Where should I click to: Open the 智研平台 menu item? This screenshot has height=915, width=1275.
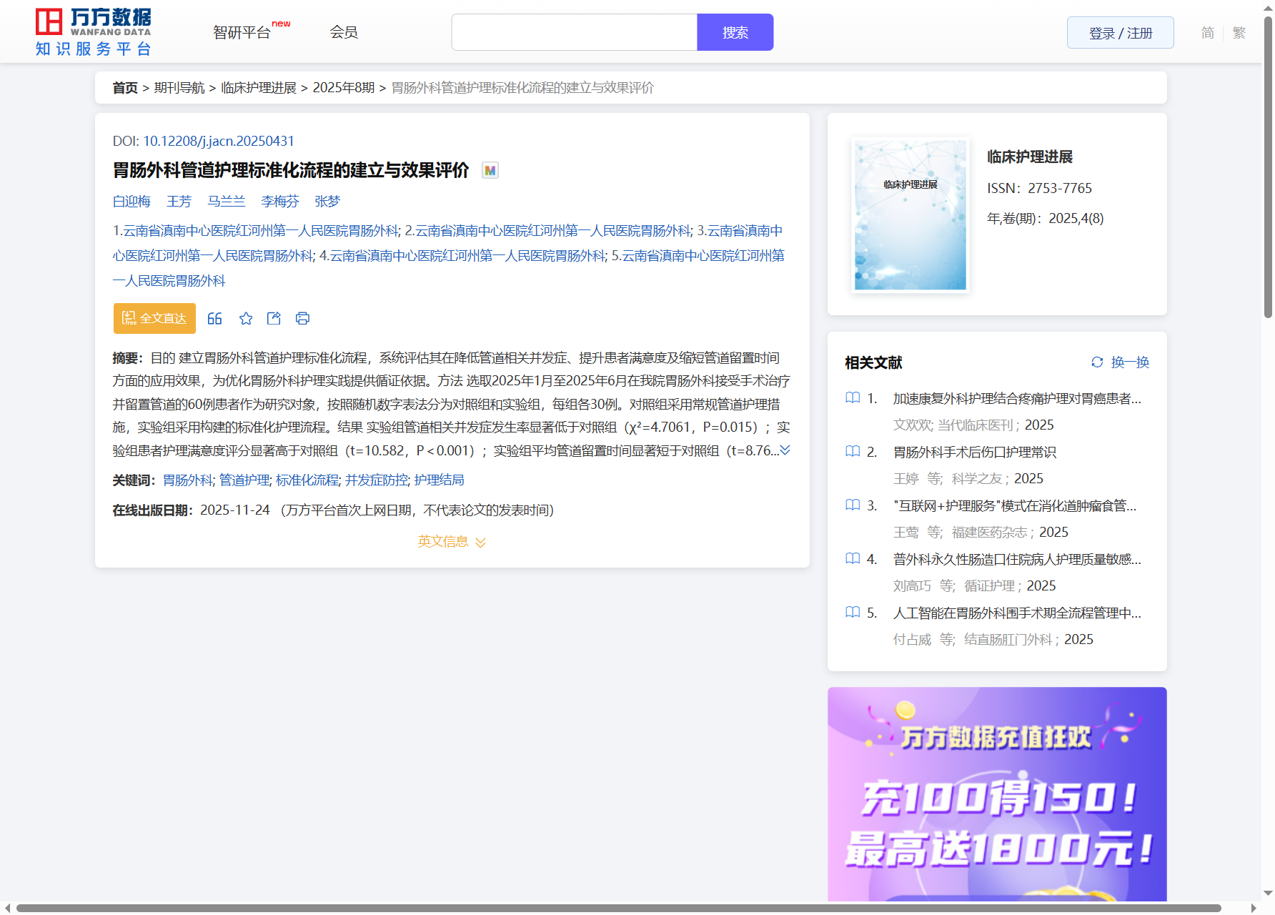click(x=242, y=33)
